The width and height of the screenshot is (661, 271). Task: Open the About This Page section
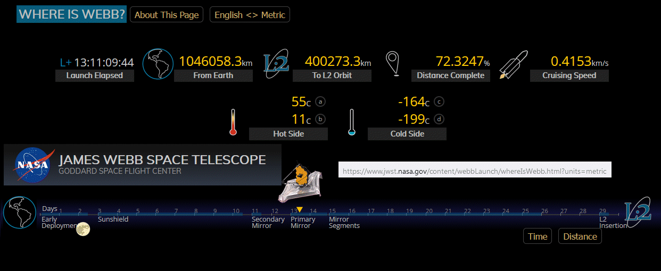click(x=167, y=15)
